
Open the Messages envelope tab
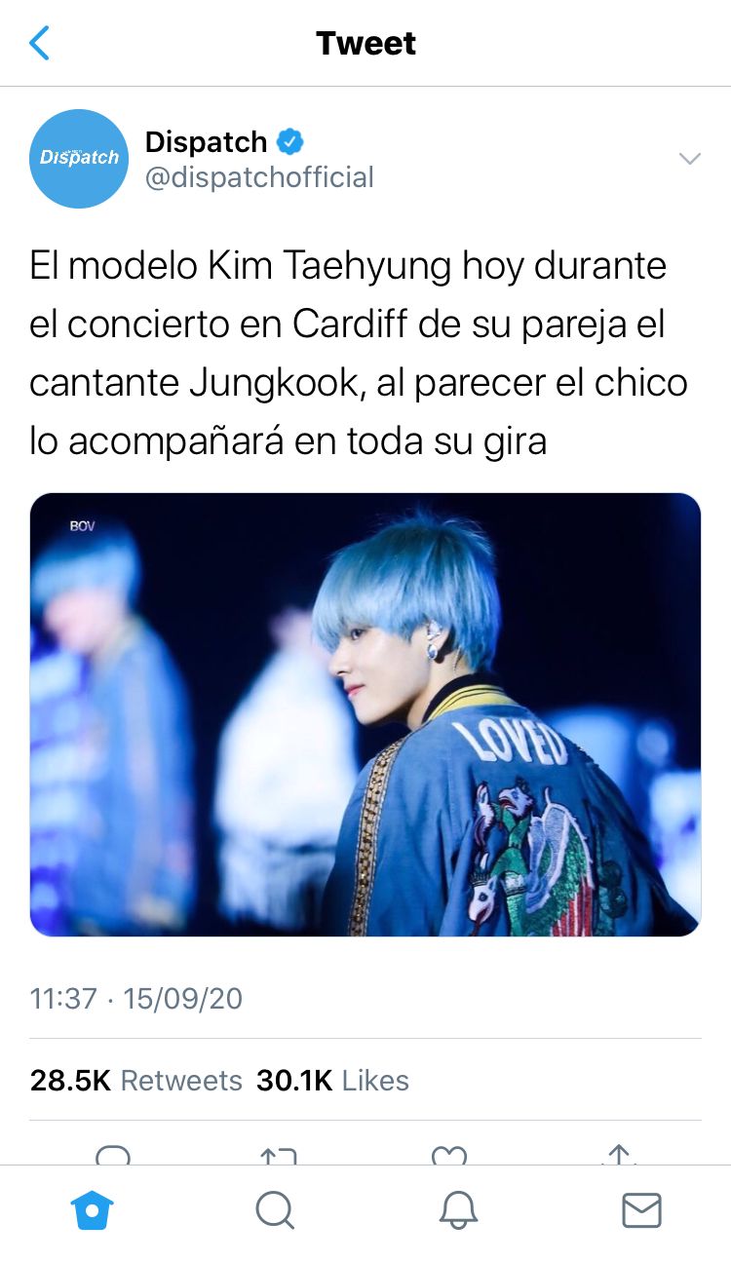tap(641, 1210)
